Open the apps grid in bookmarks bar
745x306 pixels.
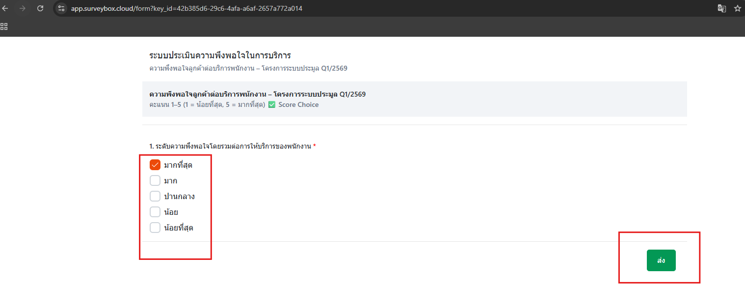tap(4, 26)
